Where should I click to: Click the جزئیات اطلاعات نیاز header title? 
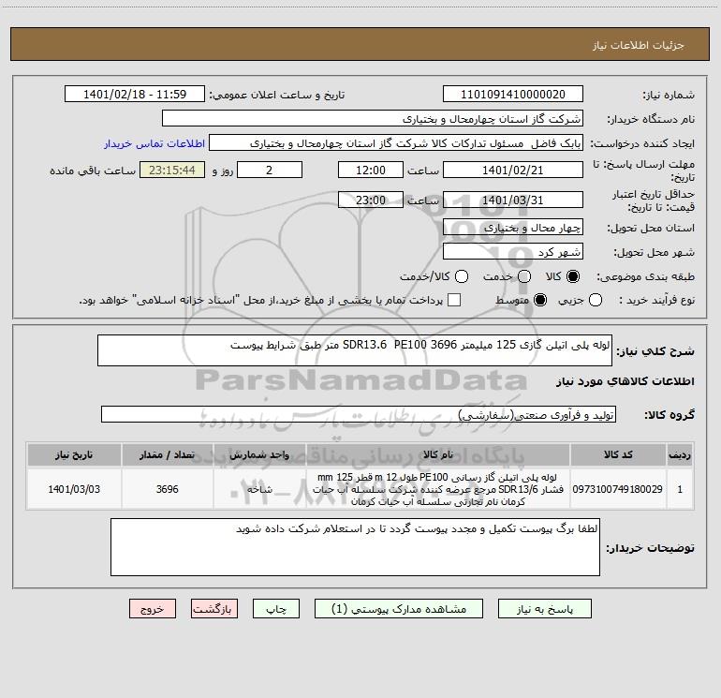pyautogui.click(x=638, y=45)
